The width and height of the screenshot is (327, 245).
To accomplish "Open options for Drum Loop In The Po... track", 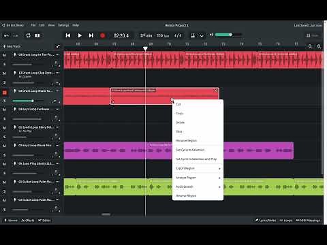I will (58, 54).
